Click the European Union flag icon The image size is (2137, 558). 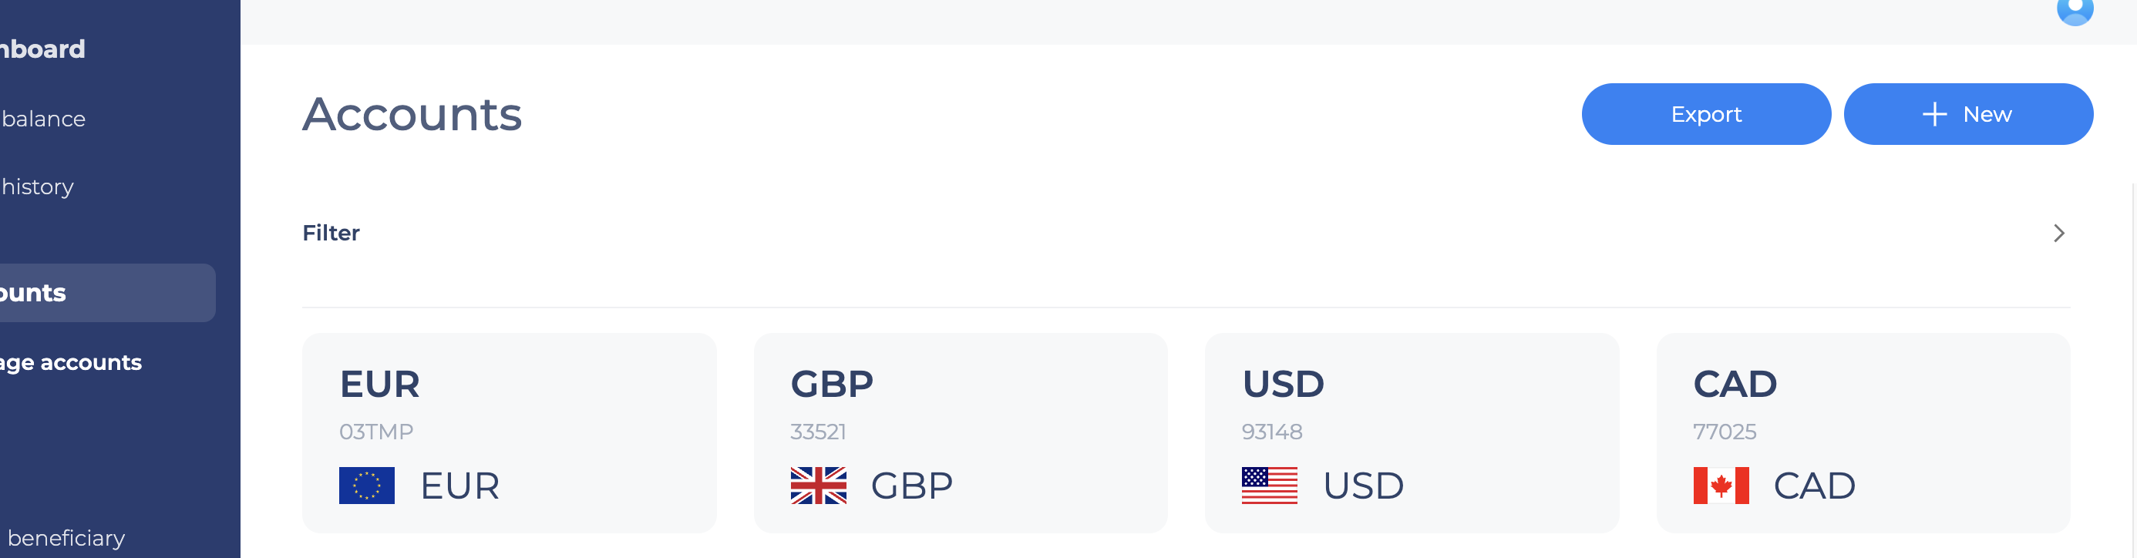(x=367, y=485)
